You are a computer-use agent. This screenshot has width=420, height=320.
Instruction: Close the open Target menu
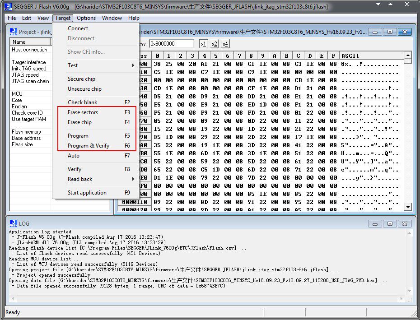(x=63, y=18)
